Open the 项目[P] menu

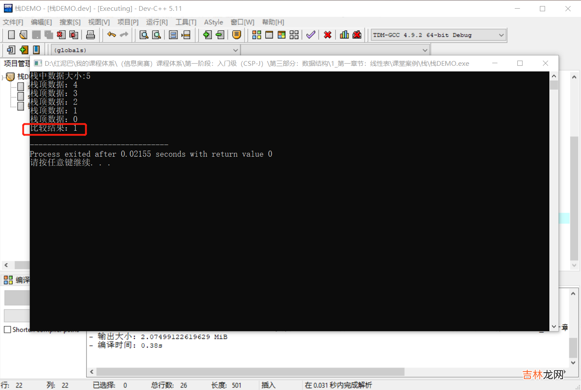pos(128,22)
